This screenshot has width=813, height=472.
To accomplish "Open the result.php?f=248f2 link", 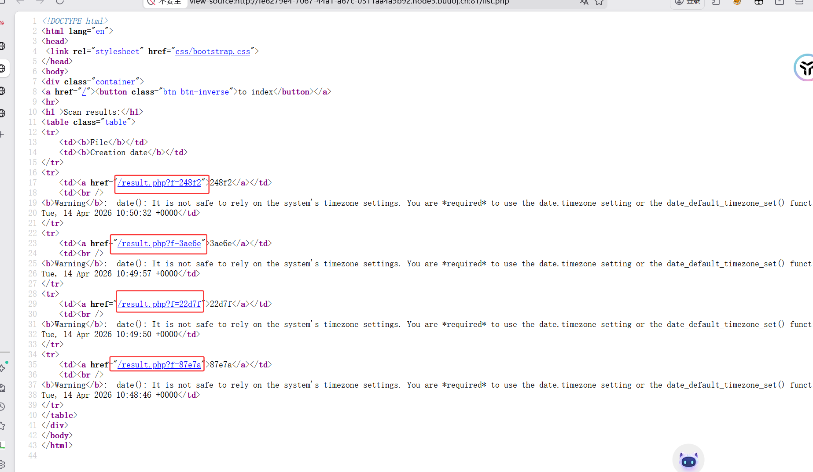I will tap(159, 183).
